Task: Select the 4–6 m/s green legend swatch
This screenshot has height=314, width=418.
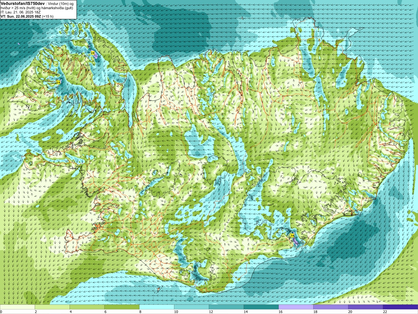Action: click(87, 307)
